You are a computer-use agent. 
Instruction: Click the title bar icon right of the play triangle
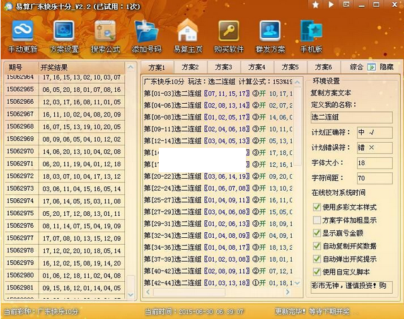click(346, 4)
